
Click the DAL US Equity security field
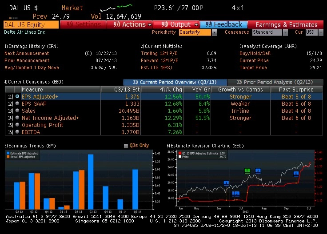pyautogui.click(x=31, y=24)
